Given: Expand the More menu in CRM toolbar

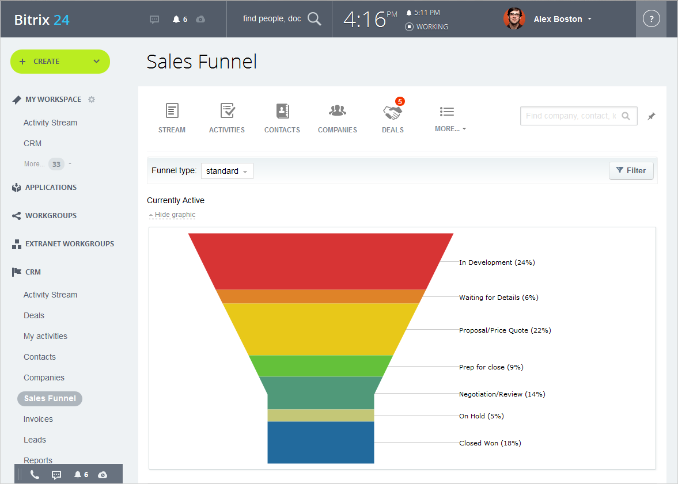Looking at the screenshot, I should click(450, 119).
